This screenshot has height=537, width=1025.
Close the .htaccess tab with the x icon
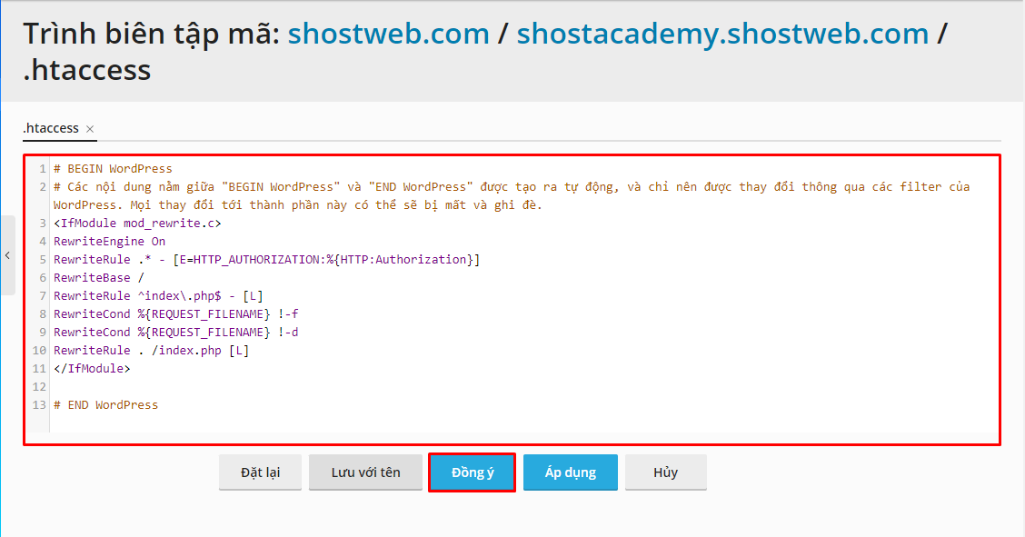click(x=90, y=129)
